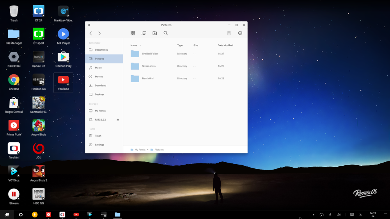Click My Remix in the breadcrumb path
The height and width of the screenshot is (219, 390).
[x=138, y=149]
